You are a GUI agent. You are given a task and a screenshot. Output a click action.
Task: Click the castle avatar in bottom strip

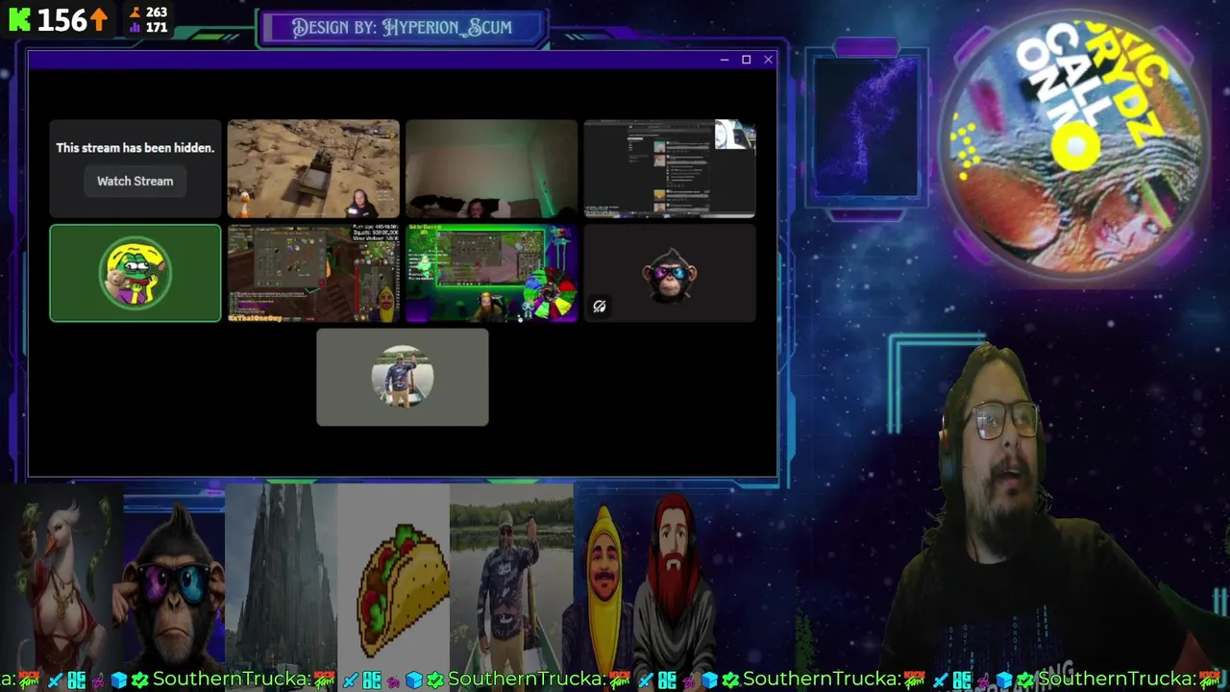tap(281, 581)
